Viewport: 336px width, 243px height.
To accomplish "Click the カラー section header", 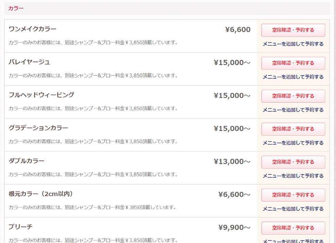I will (16, 8).
